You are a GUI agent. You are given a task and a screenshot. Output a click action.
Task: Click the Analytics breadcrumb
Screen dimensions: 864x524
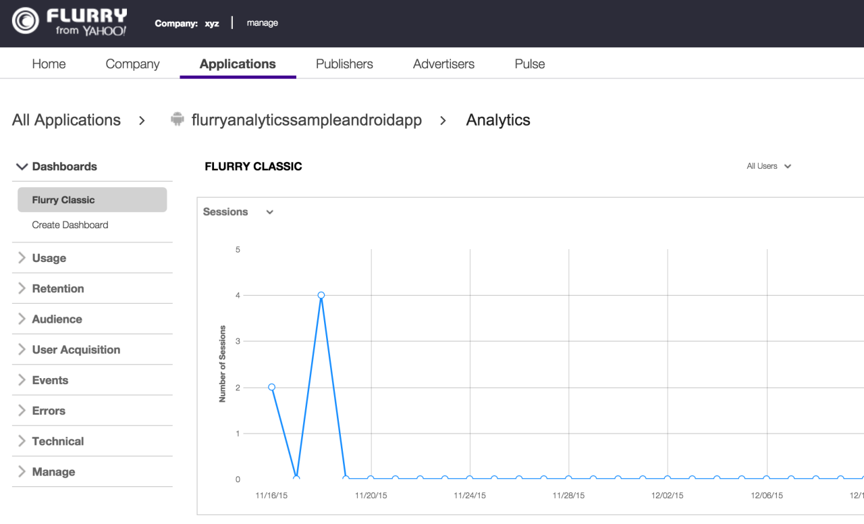[498, 120]
